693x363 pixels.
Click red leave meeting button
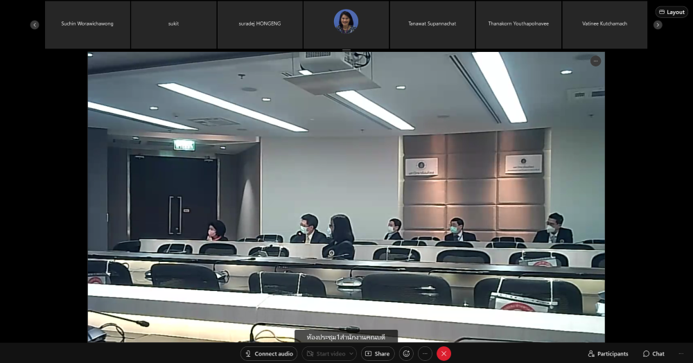(444, 353)
